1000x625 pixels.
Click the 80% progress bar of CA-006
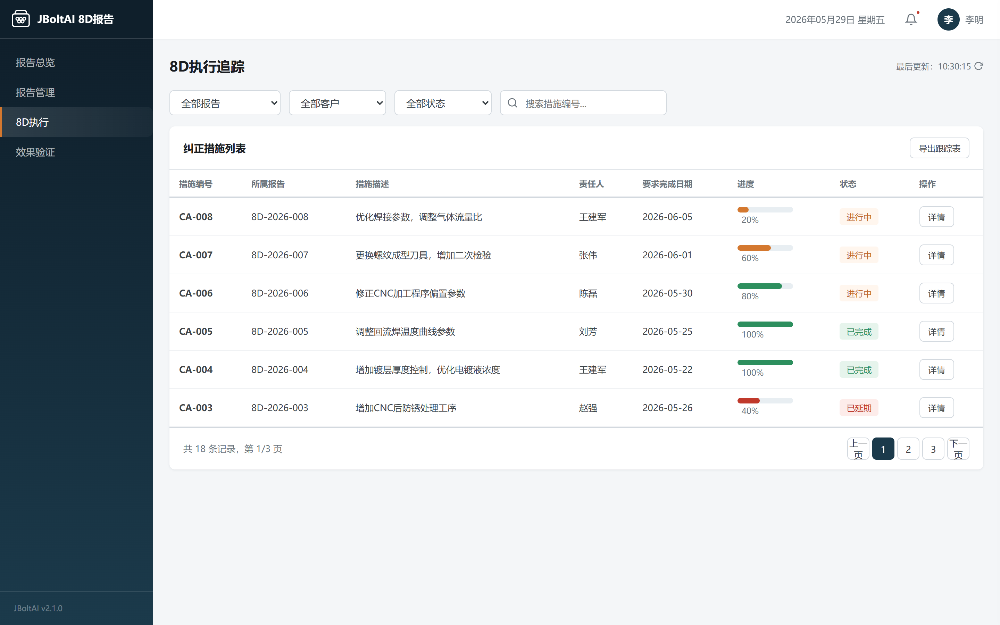click(765, 286)
